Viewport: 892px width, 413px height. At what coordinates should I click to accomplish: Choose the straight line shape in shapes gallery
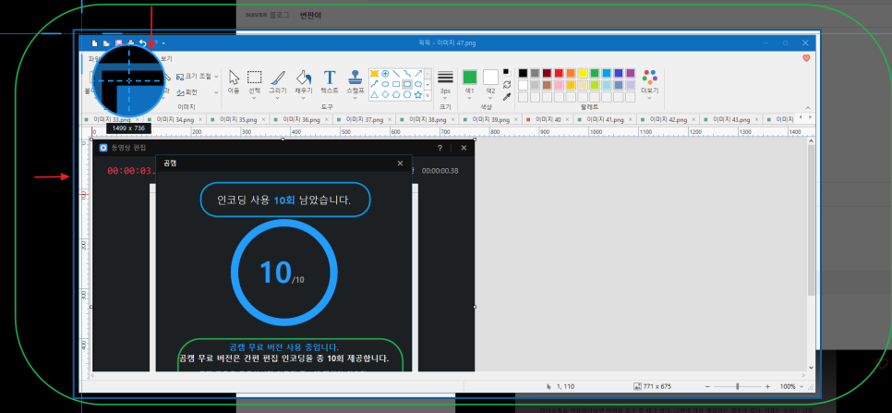click(x=396, y=73)
